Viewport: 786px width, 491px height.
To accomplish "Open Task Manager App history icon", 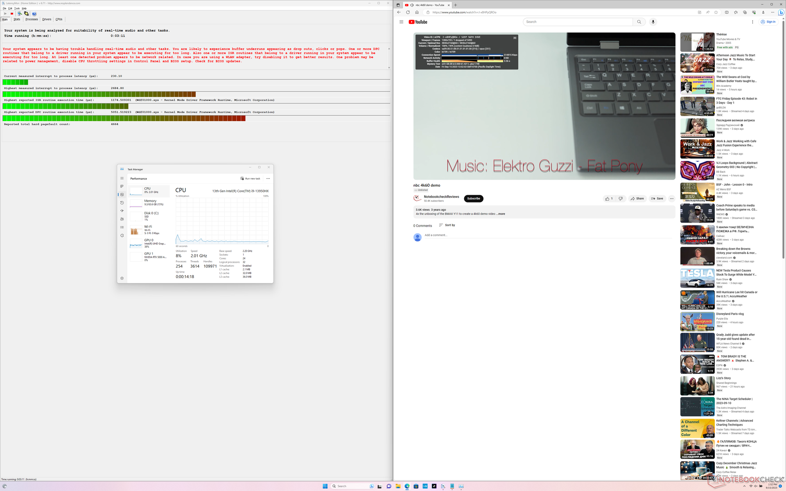I will point(122,203).
